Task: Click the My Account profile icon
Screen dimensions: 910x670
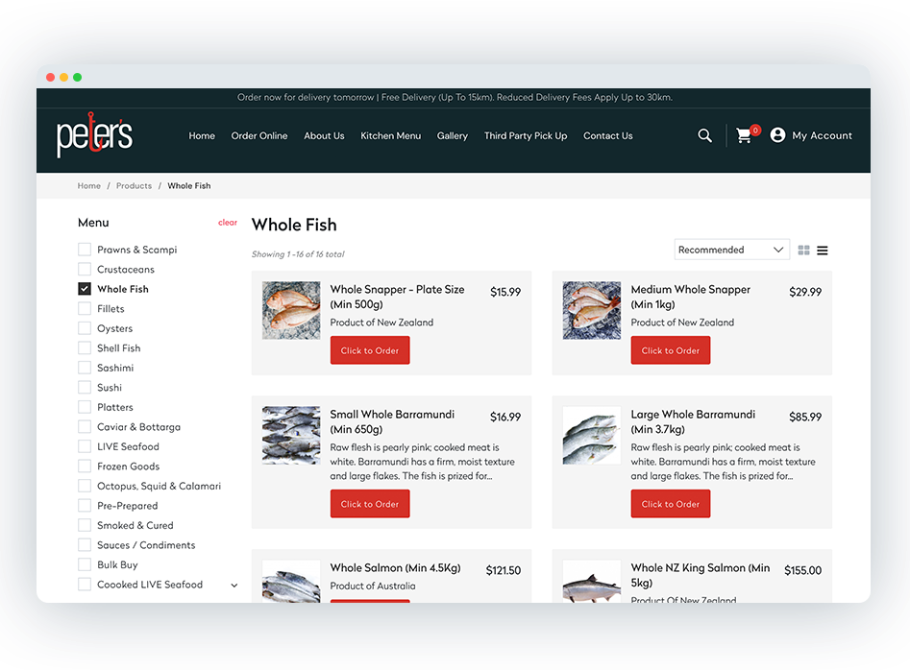Action: pyautogui.click(x=777, y=134)
